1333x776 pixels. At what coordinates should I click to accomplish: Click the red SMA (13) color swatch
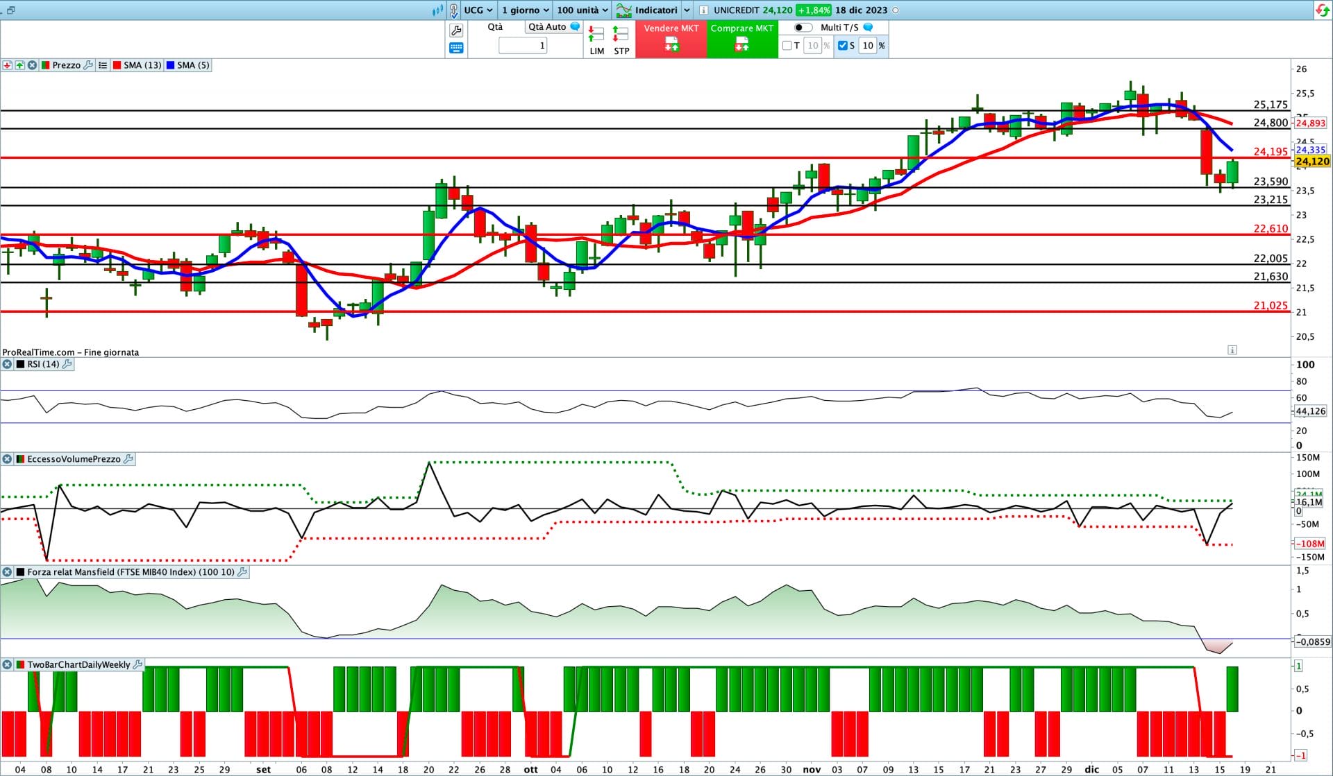pyautogui.click(x=117, y=65)
